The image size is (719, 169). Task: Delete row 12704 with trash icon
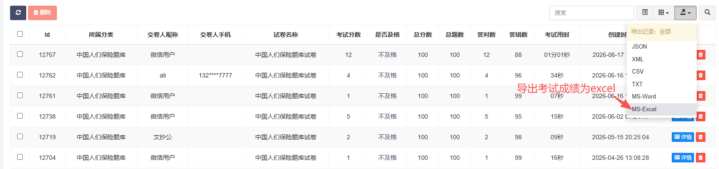701,158
